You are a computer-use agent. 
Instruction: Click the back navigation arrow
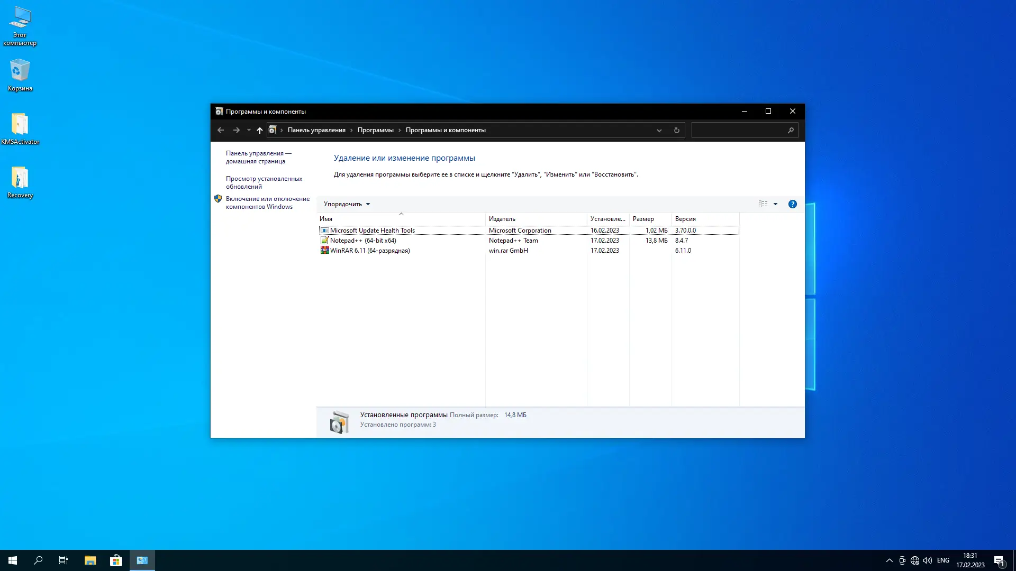(x=221, y=130)
